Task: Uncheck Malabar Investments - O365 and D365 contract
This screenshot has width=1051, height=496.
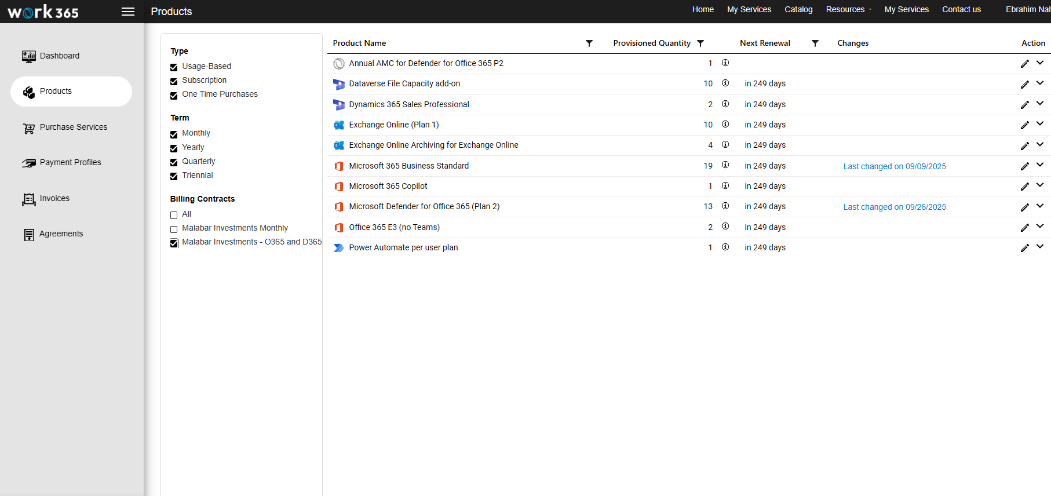Action: point(174,243)
